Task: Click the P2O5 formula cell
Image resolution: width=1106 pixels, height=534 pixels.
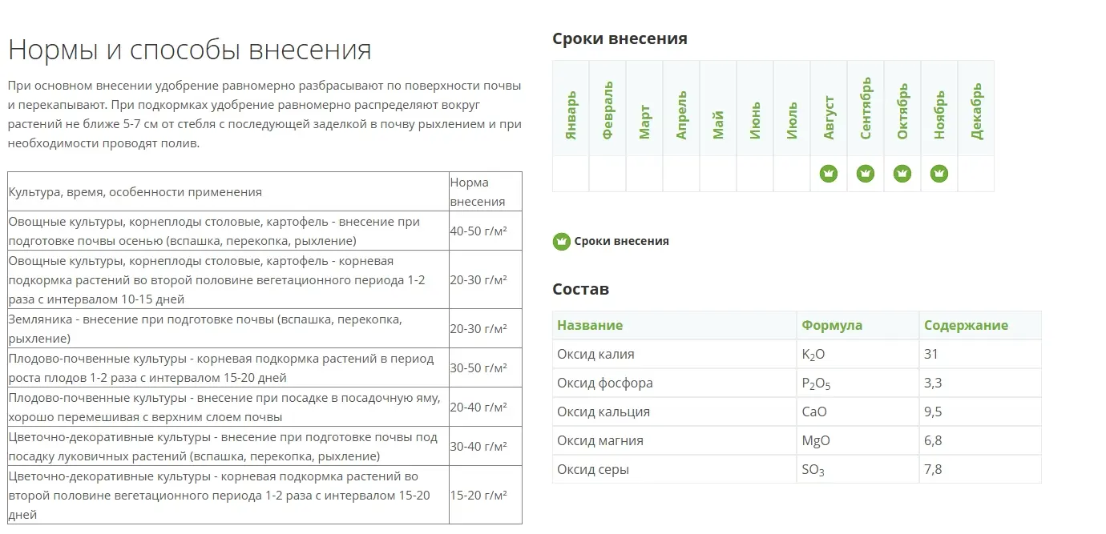Action: [816, 383]
